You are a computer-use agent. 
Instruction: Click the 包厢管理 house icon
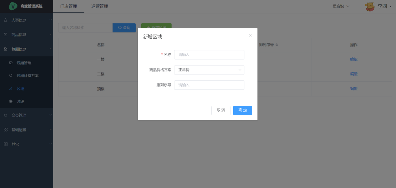pyautogui.click(x=11, y=63)
